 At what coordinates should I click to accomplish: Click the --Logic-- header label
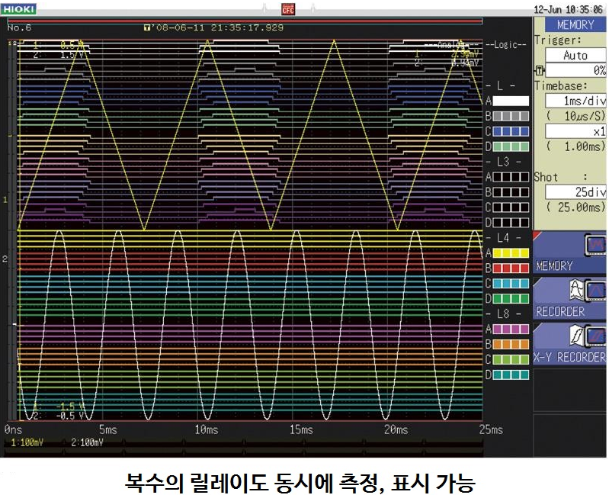(506, 45)
